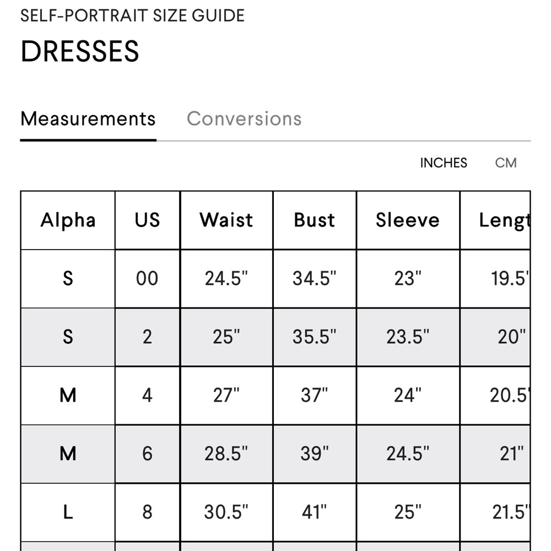The image size is (551, 551).
Task: Click the Sleeve column header
Action: click(x=408, y=220)
